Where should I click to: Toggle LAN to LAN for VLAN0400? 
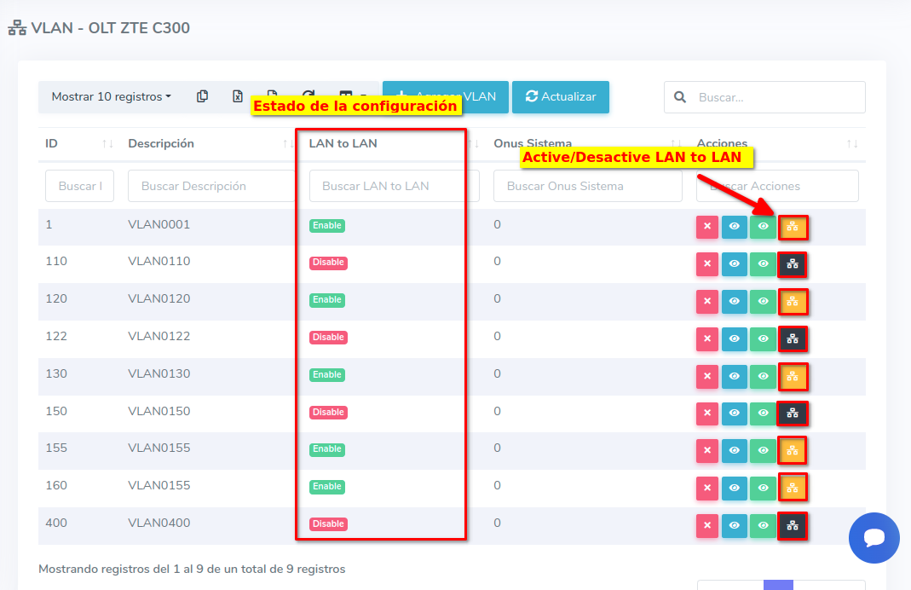[793, 526]
